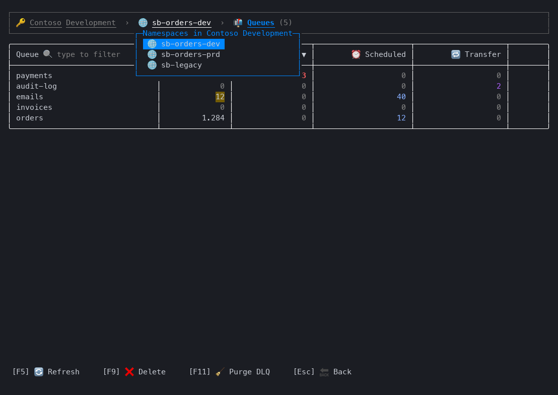The height and width of the screenshot is (395, 558).
Task: Select the orders queue row
Action: [278, 117]
